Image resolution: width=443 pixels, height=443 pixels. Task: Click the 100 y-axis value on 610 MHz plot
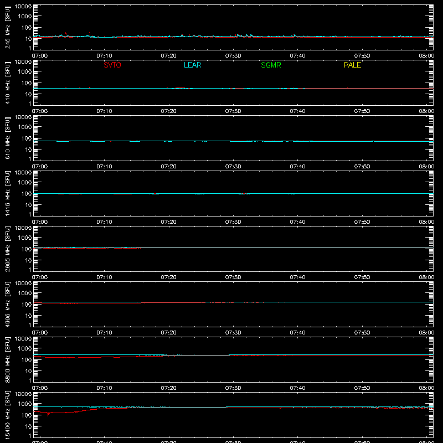point(27,138)
